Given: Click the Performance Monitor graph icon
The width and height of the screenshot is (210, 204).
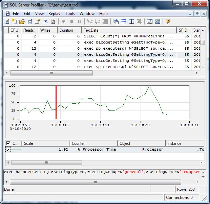Looking at the screenshot, I should point(157,21).
